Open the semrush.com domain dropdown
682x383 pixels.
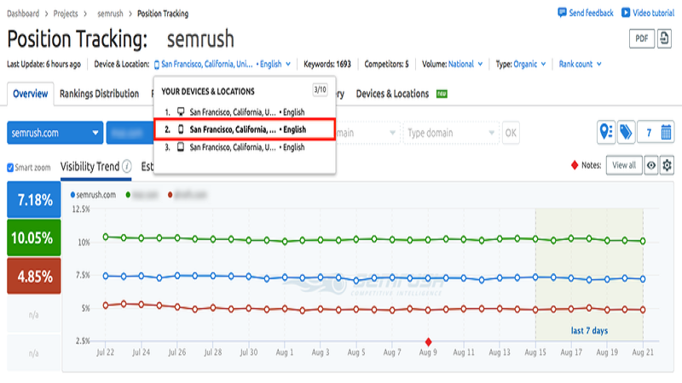click(55, 133)
